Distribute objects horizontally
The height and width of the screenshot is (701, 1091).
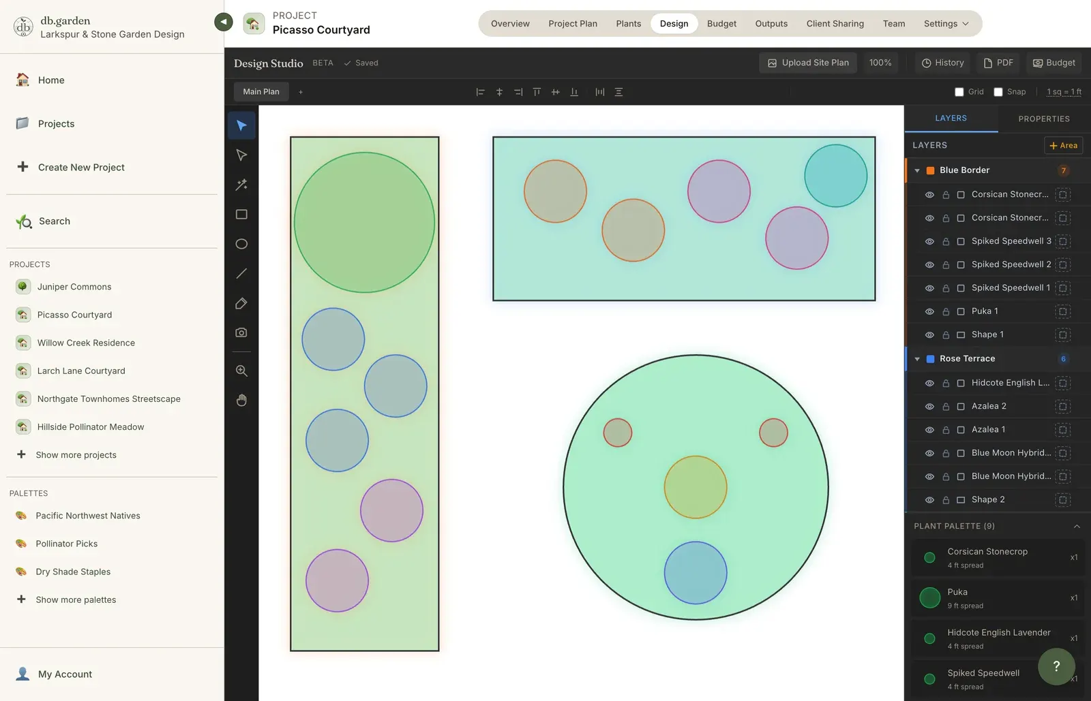pos(600,92)
